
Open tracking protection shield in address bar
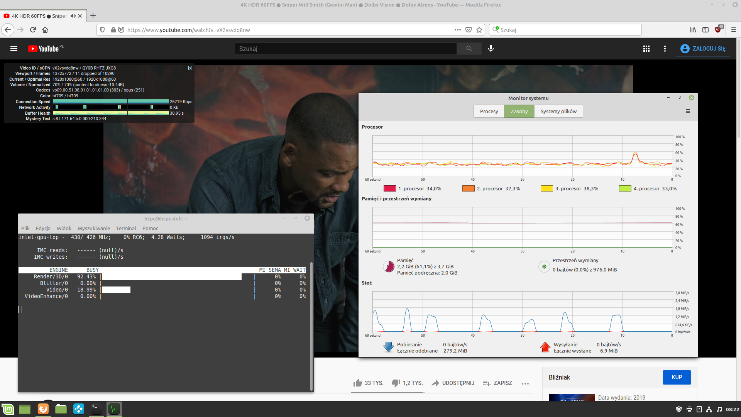click(102, 30)
